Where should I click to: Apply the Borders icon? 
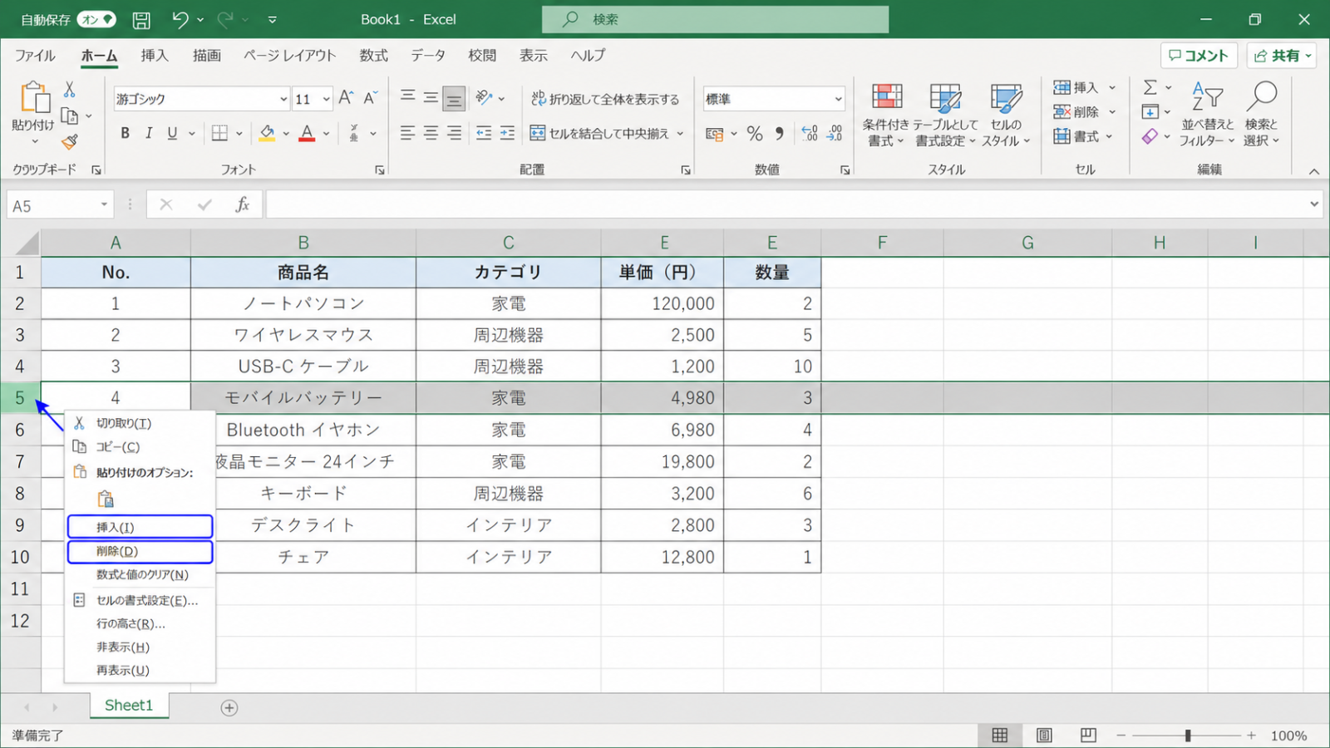click(x=219, y=133)
